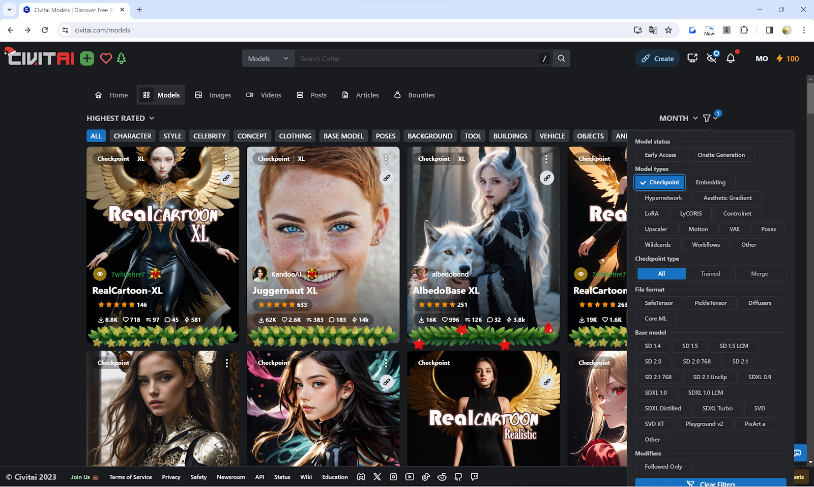814x487 pixels.
Task: Toggle the SDXL 1.0 base model filter
Action: pyautogui.click(x=656, y=393)
